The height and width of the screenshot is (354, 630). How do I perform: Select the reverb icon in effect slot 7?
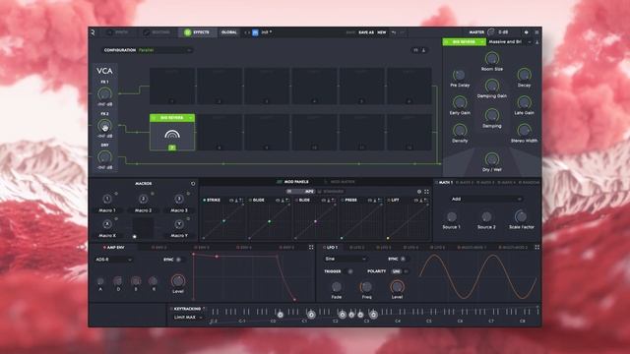tap(172, 135)
